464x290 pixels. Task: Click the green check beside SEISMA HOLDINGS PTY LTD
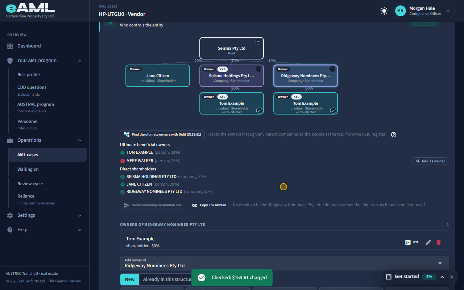(123, 177)
